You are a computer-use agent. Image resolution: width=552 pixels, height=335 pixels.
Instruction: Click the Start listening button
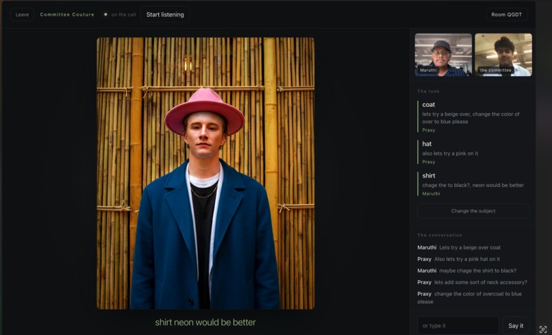[x=165, y=14]
